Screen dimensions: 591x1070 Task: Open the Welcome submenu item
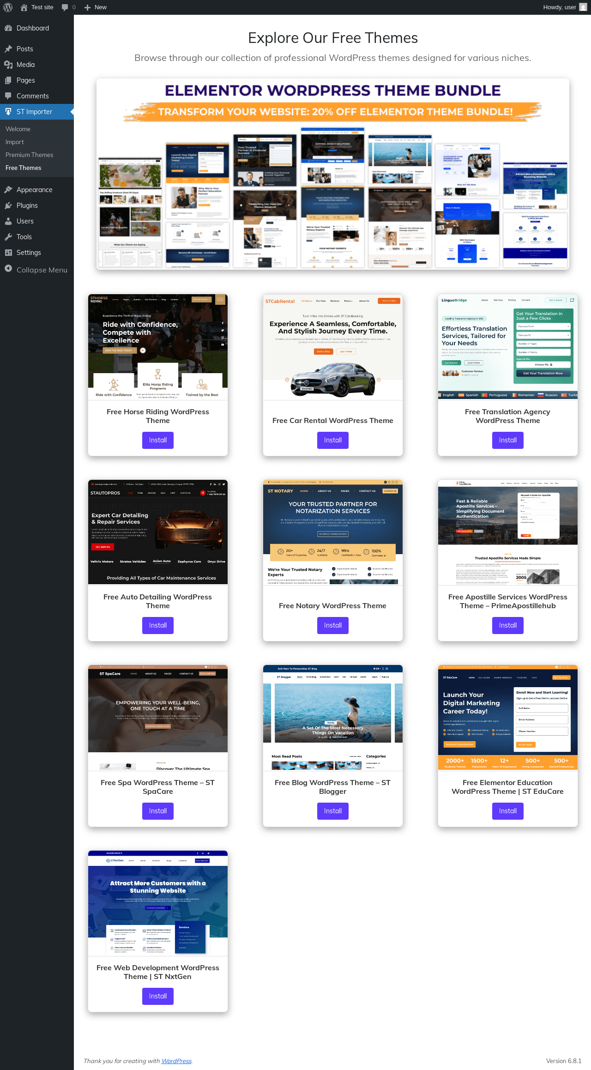click(37, 129)
